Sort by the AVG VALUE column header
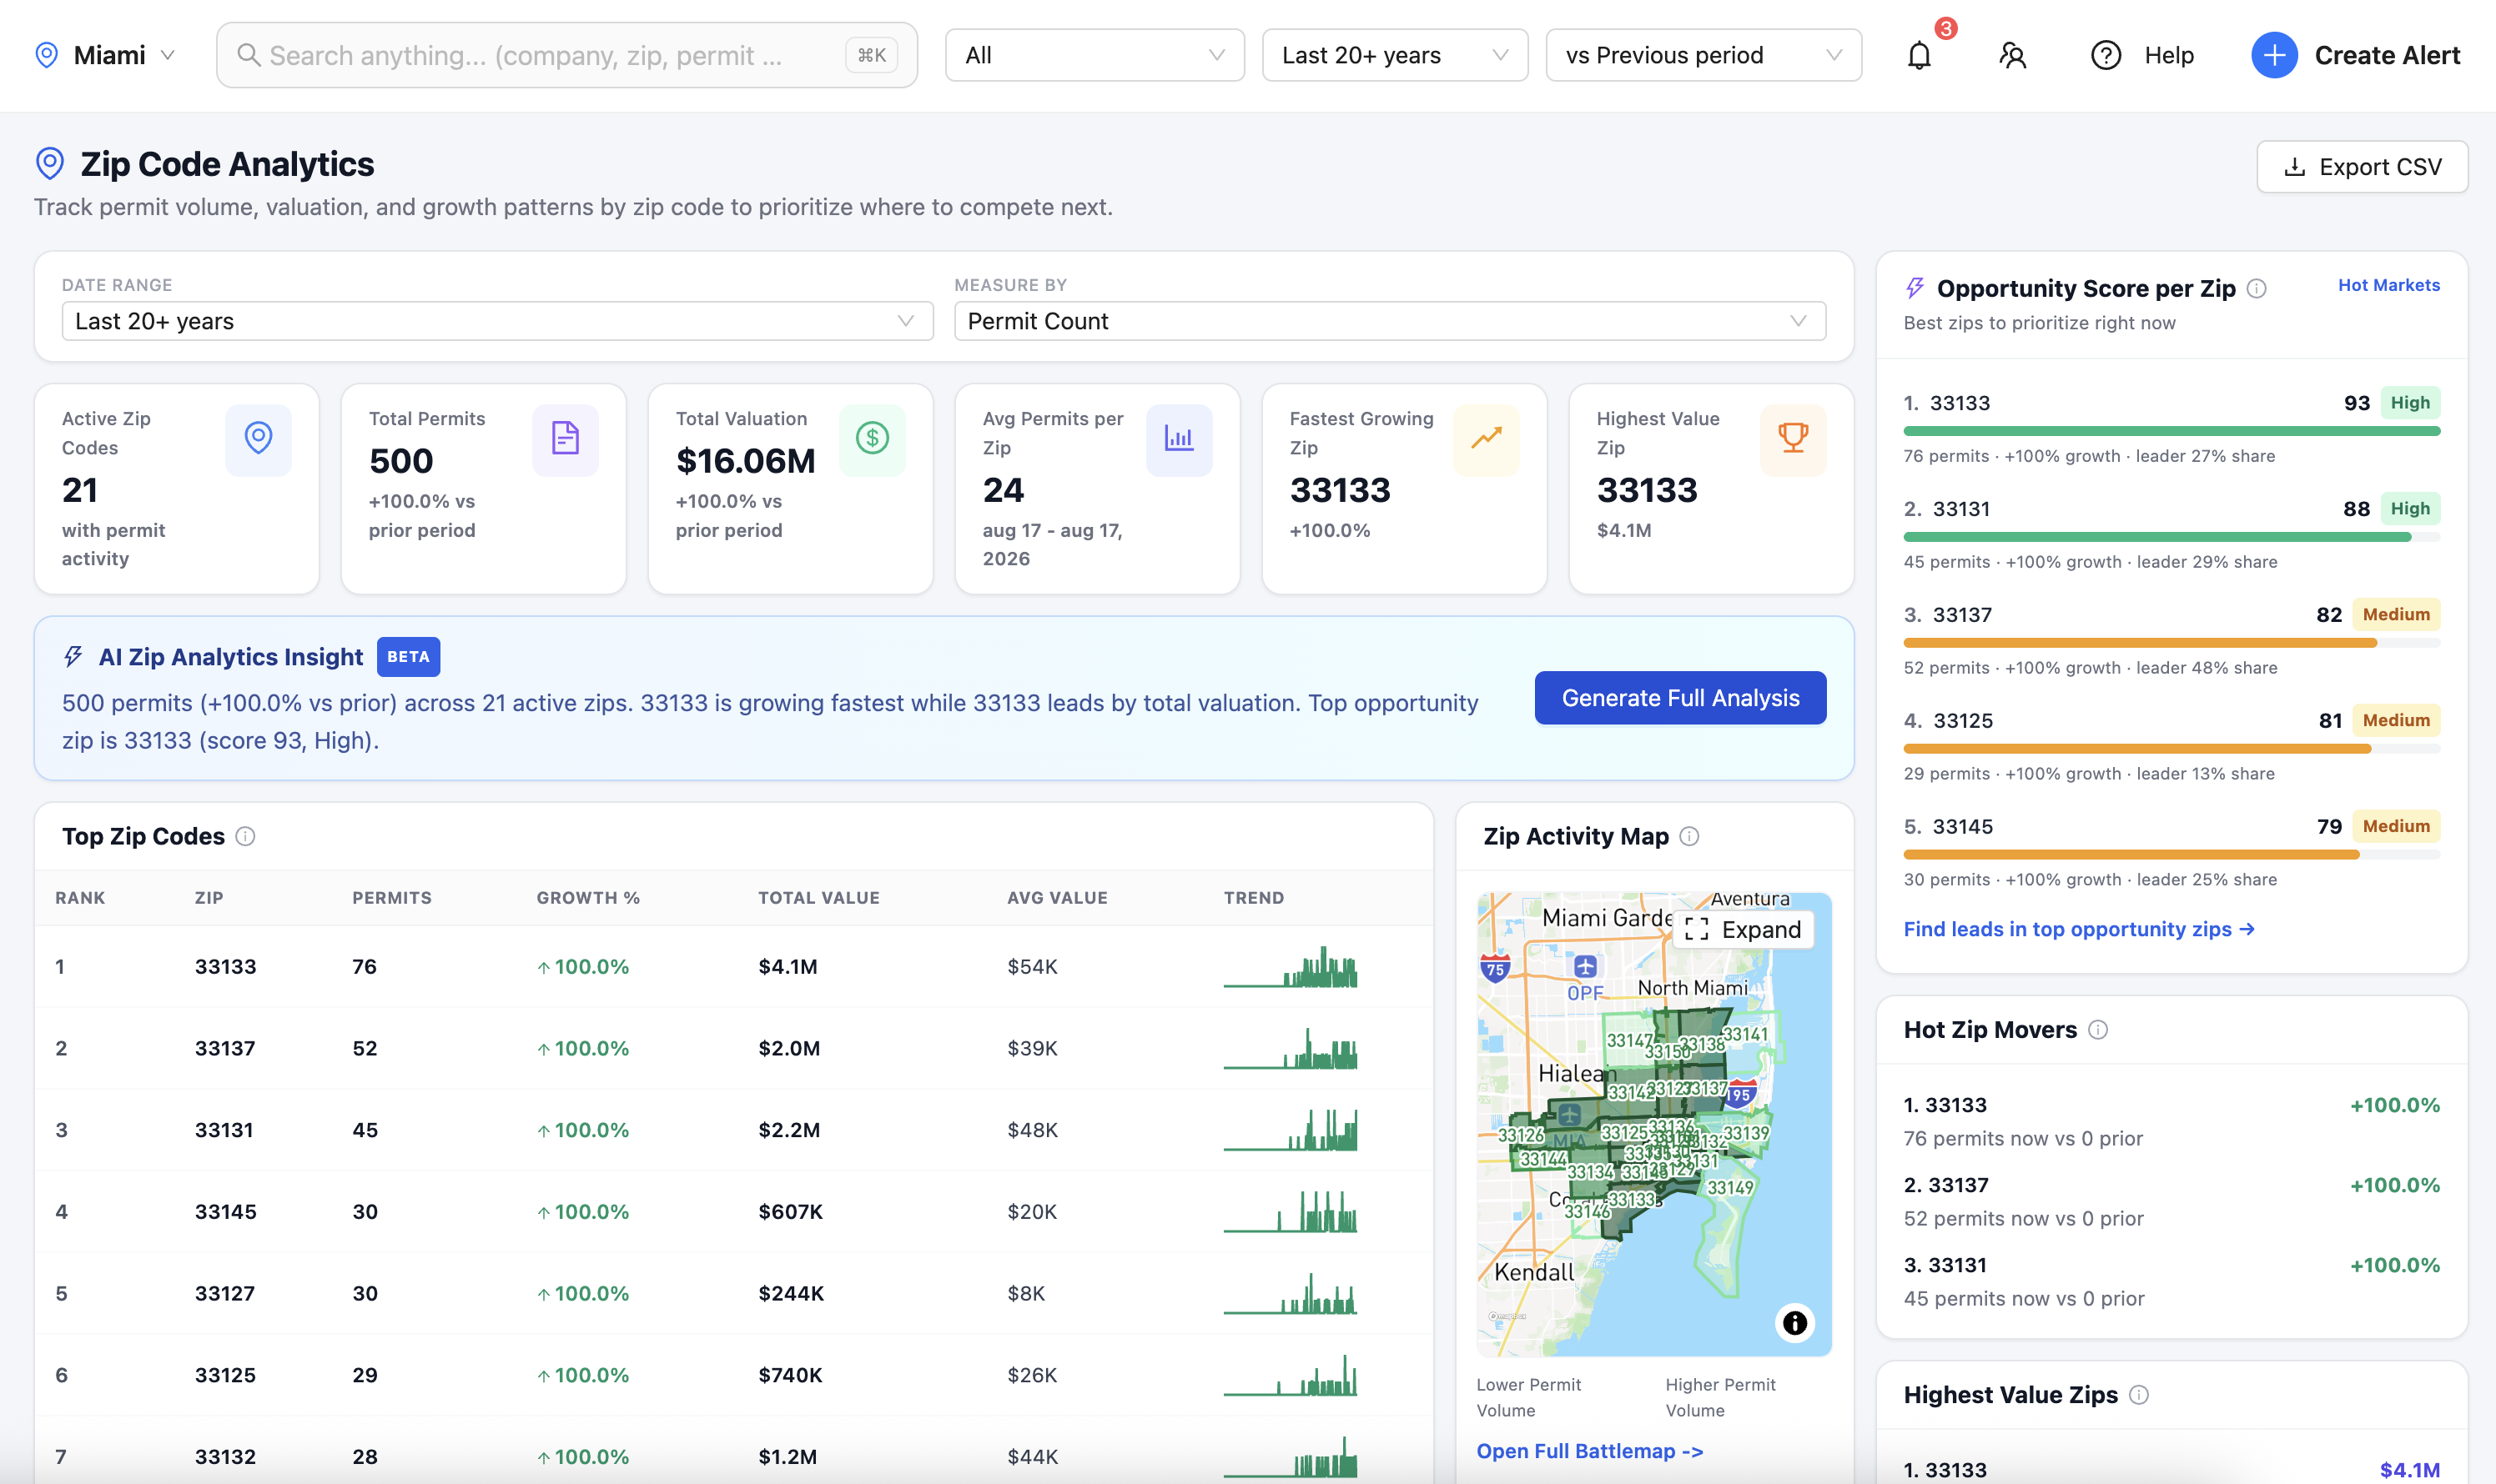 [x=1056, y=898]
